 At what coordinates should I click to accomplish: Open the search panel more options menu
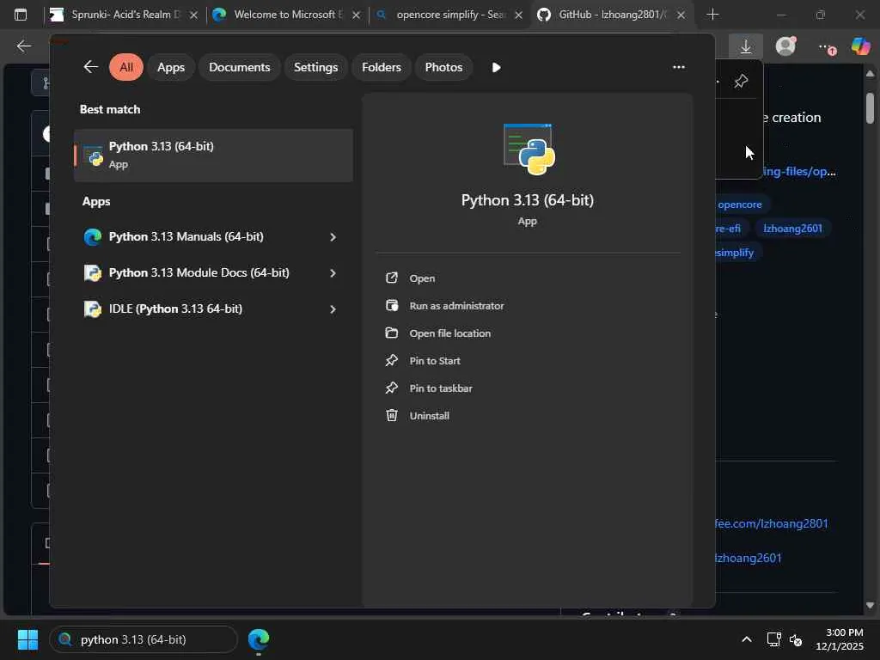(x=679, y=67)
